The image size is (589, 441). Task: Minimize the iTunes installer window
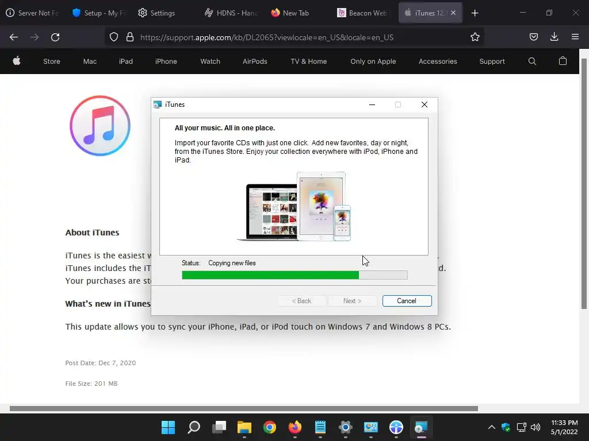[x=372, y=105]
